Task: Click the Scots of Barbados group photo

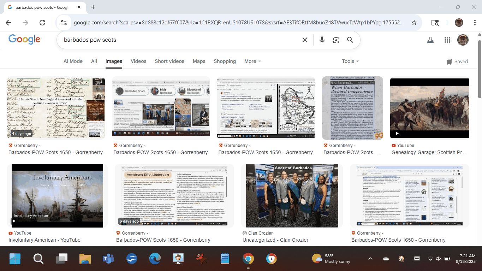Action: point(292,196)
